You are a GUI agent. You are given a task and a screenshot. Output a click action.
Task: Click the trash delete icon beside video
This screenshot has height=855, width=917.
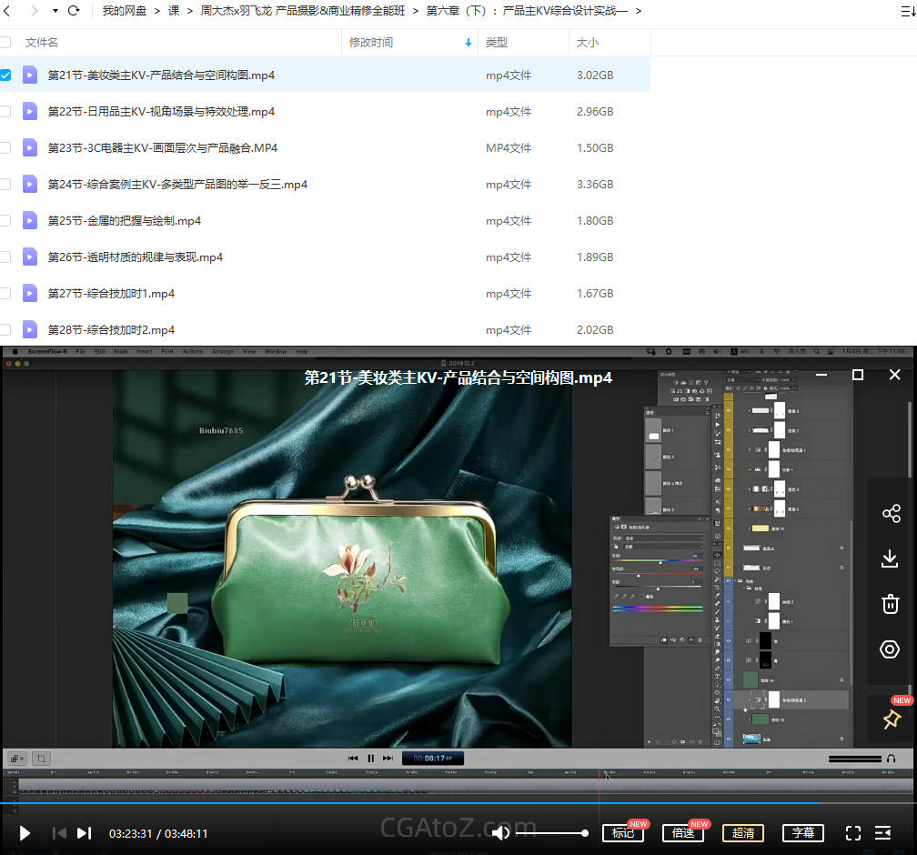click(x=891, y=604)
